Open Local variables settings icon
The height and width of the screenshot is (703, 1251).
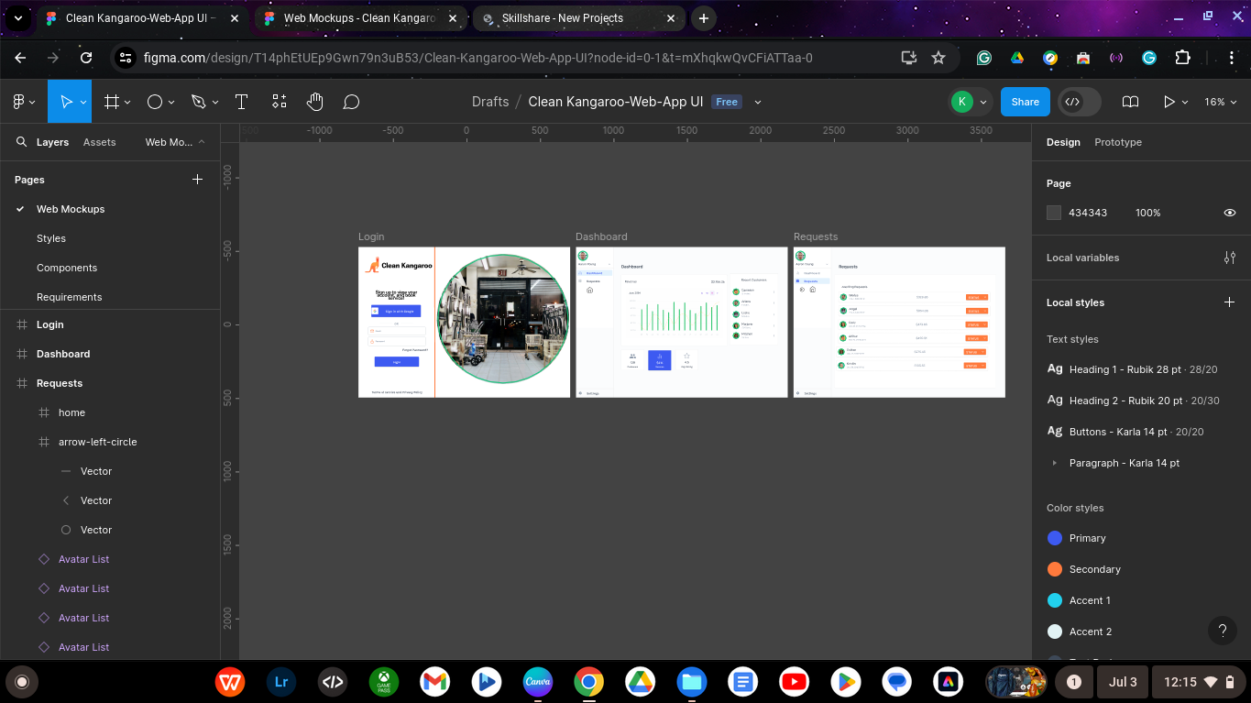1230,258
